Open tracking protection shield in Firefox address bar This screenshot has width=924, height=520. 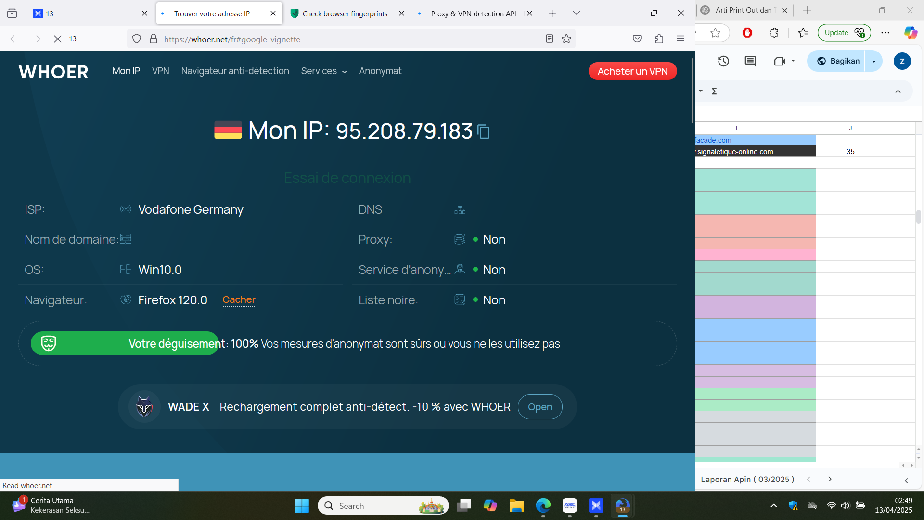pos(137,39)
